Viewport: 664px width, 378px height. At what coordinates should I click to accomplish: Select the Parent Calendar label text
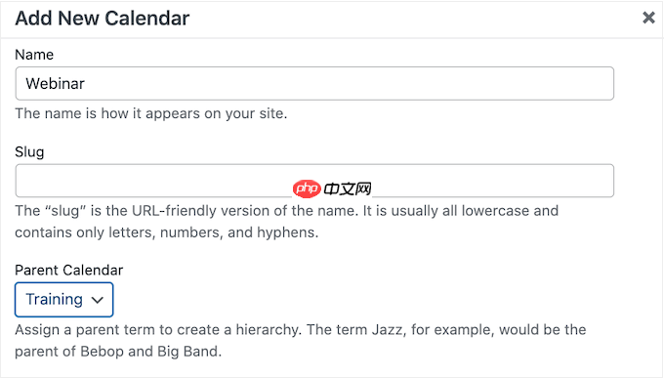coord(69,270)
